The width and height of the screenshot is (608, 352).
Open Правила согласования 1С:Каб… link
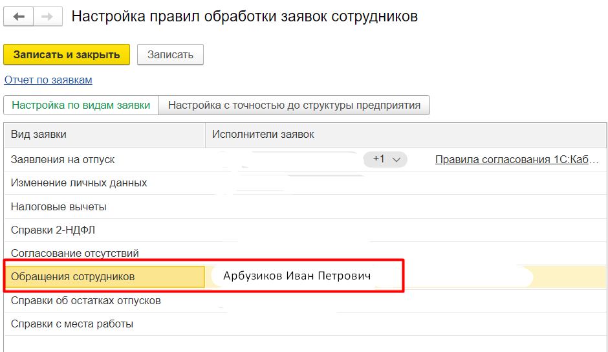517,160
